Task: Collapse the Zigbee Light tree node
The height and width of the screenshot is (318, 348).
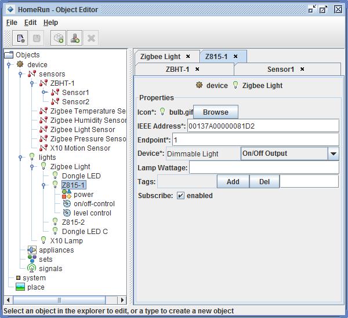Action: pyautogui.click(x=32, y=167)
